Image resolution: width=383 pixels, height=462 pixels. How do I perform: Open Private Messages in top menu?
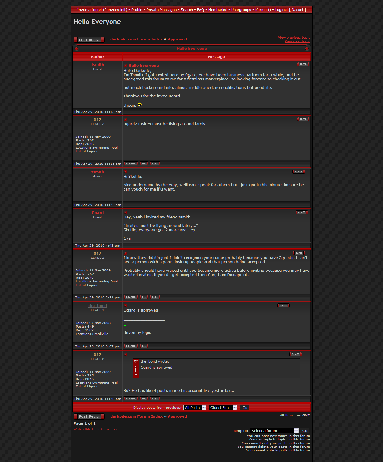pos(161,10)
